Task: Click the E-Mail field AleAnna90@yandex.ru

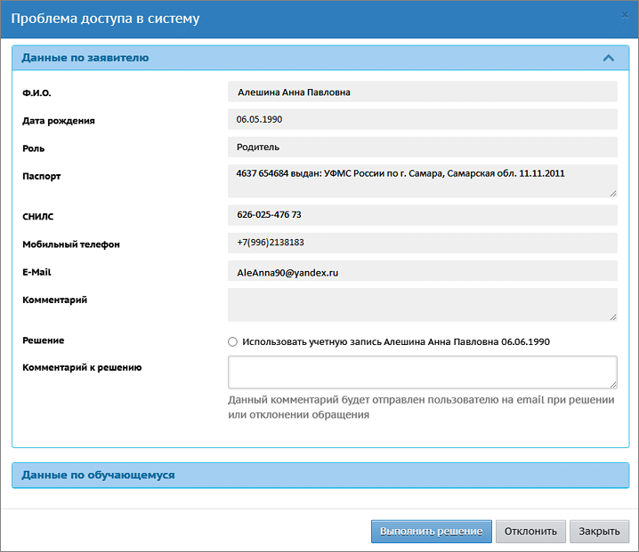Action: tap(422, 273)
